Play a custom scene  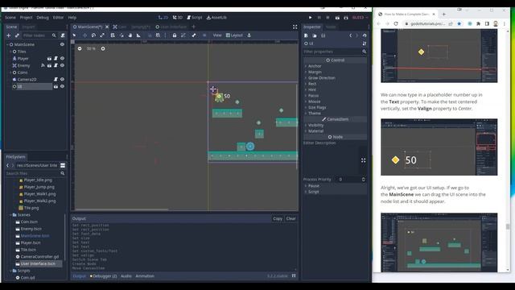(346, 18)
